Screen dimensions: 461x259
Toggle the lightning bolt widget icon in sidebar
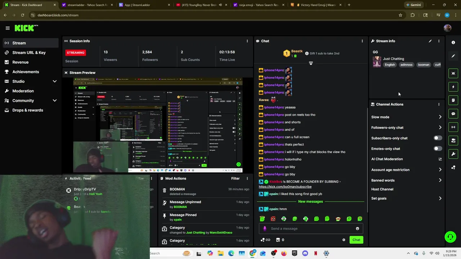click(x=453, y=87)
